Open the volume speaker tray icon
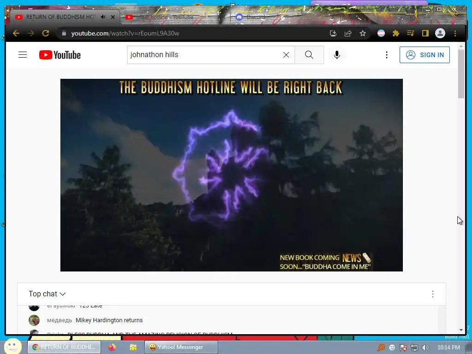The image size is (472, 354). point(425,348)
